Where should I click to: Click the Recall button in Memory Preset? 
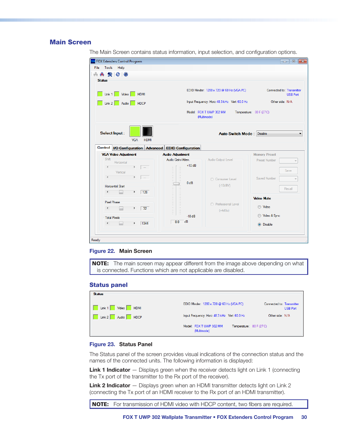pyautogui.click(x=288, y=189)
